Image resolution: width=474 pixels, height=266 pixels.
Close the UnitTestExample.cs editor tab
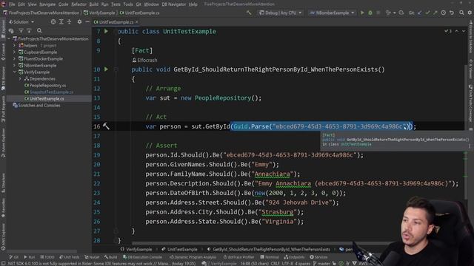click(137, 22)
